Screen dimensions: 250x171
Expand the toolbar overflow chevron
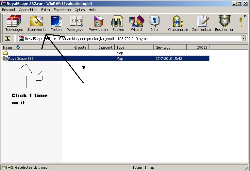pos(245,16)
